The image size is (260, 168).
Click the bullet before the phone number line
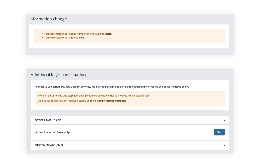point(42,34)
